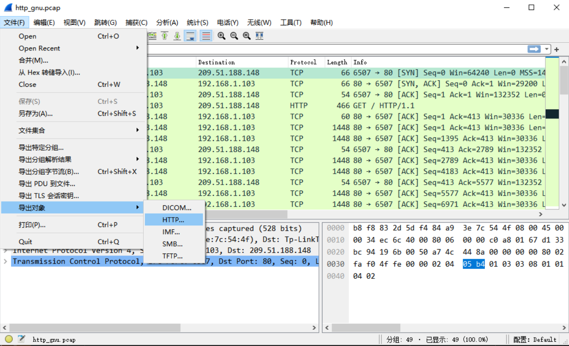Viewport: 569px width, 346px height.
Task: Open the 电话(Y) menu
Action: [228, 22]
